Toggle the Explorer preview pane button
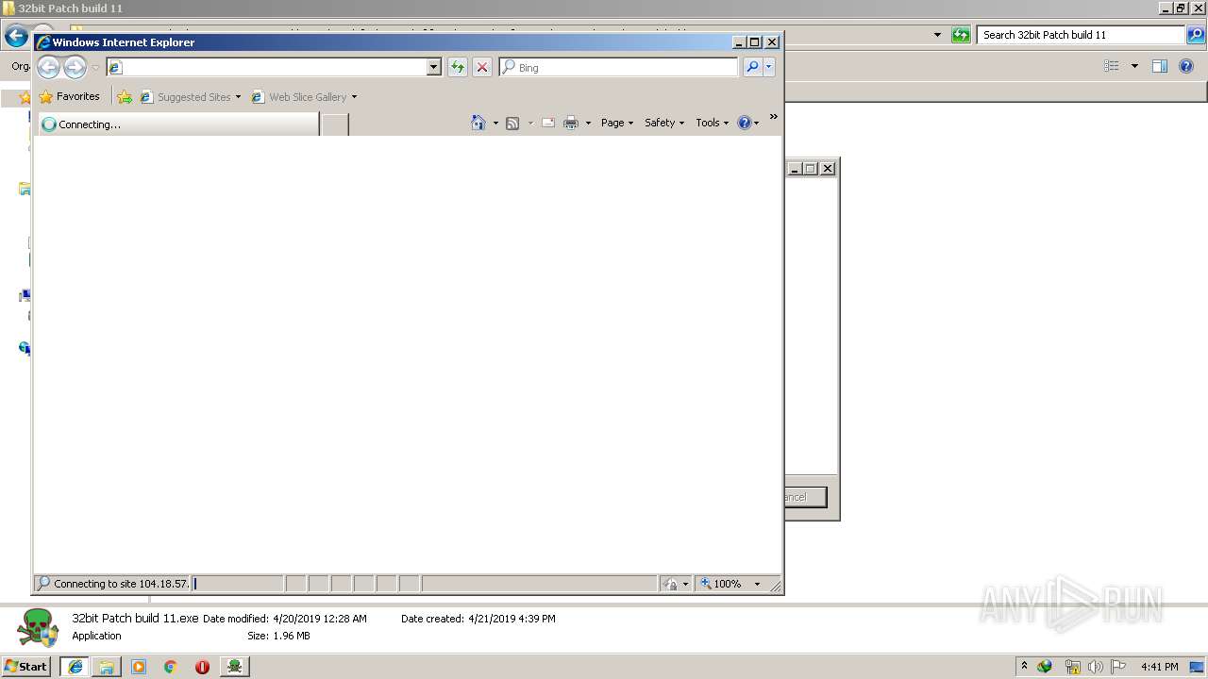Image resolution: width=1208 pixels, height=679 pixels. (x=1160, y=66)
